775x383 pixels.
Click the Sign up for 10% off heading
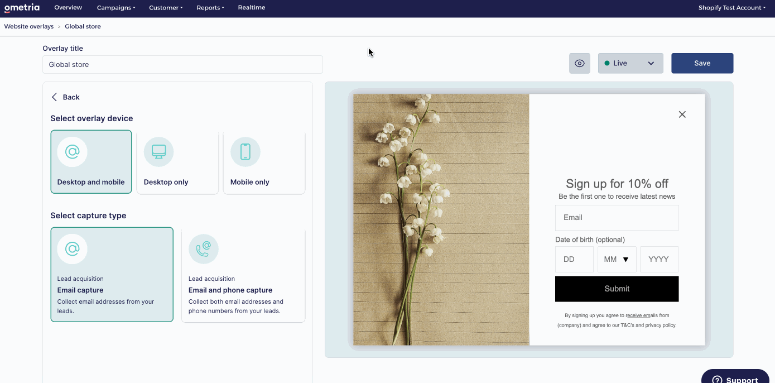pos(617,184)
